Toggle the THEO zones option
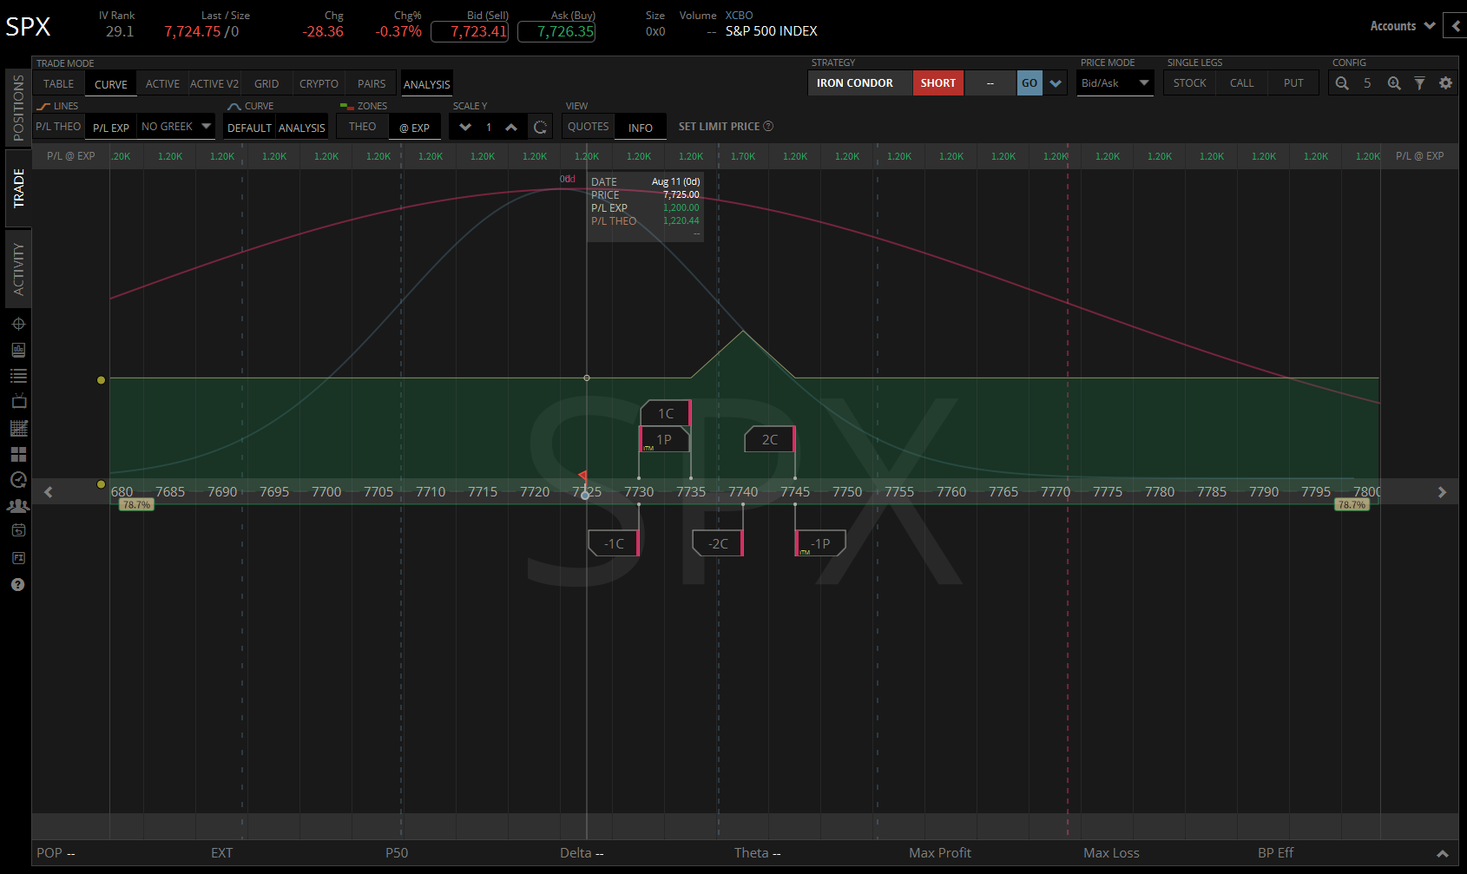The width and height of the screenshot is (1467, 874). 362,127
